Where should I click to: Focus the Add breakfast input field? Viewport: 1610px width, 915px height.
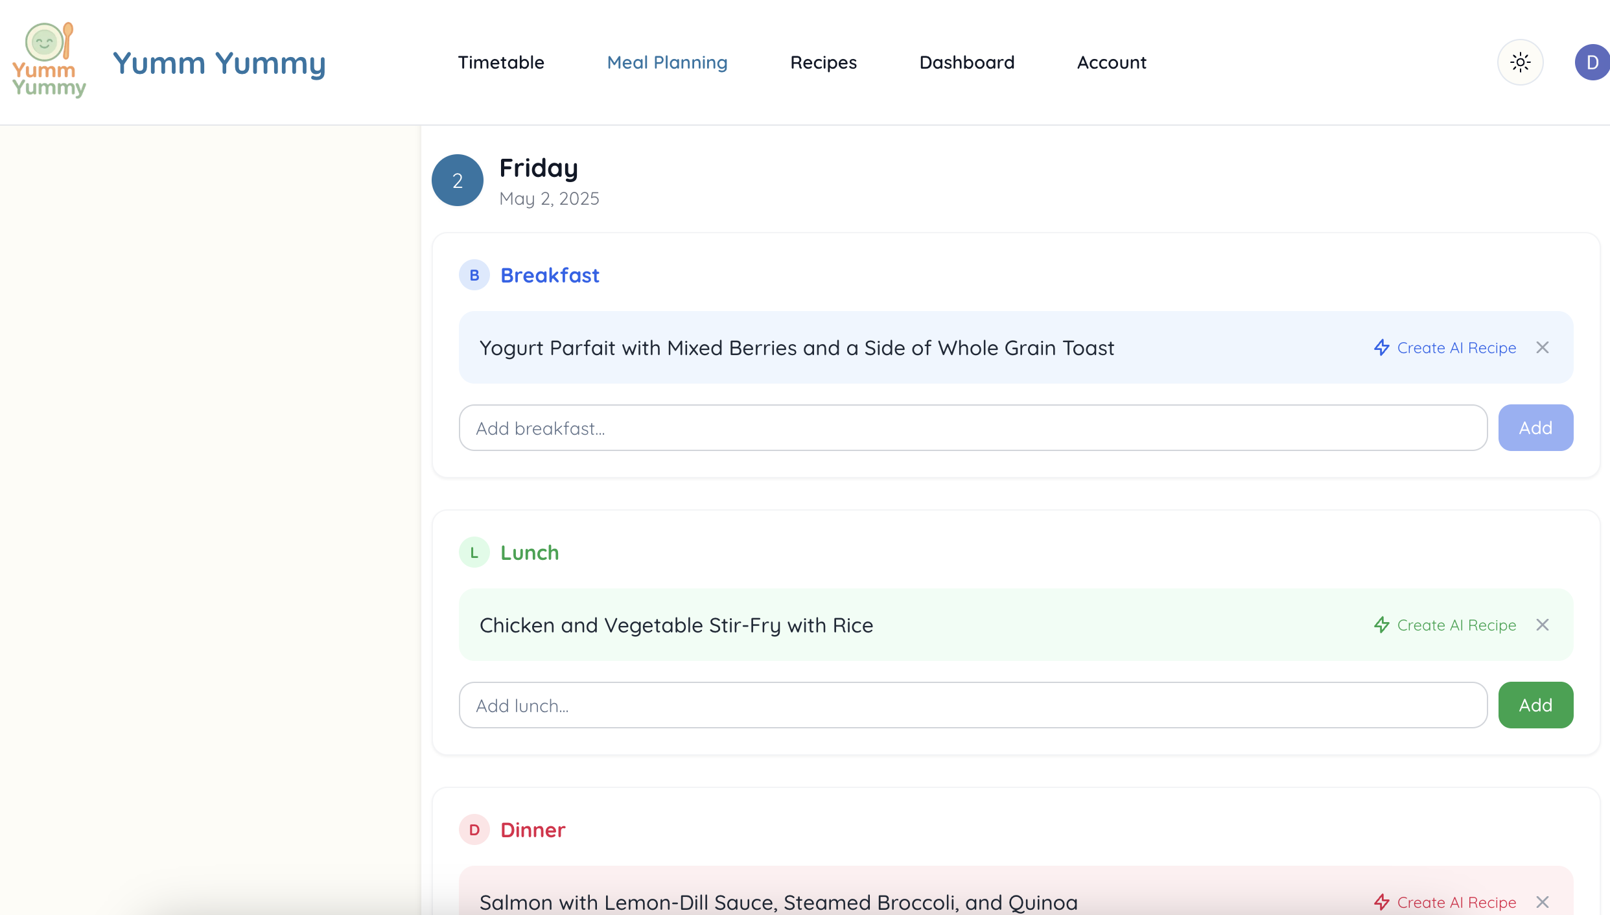pos(972,428)
